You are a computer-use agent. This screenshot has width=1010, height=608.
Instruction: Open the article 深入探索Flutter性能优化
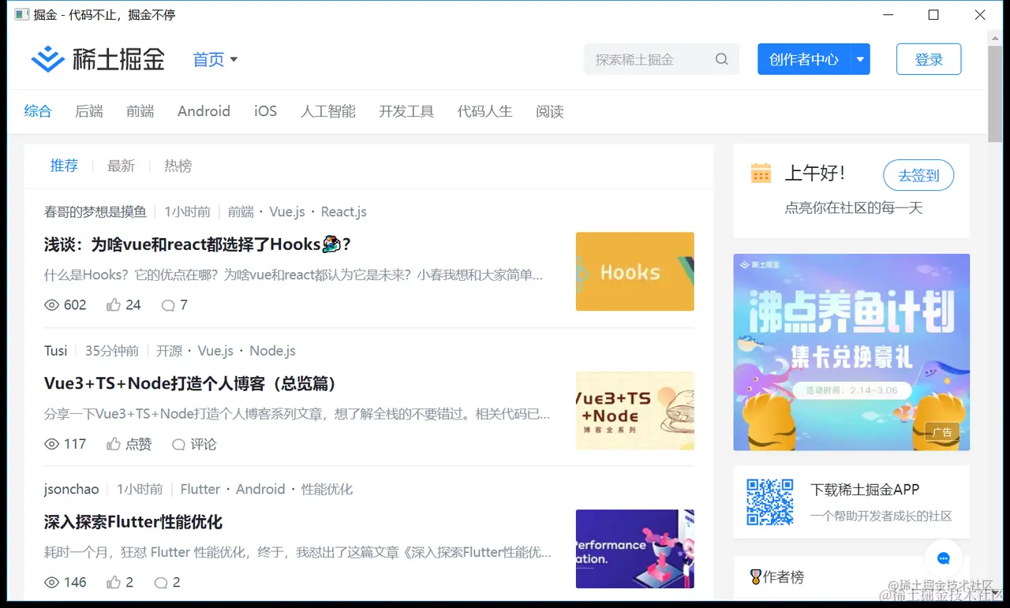coord(133,522)
